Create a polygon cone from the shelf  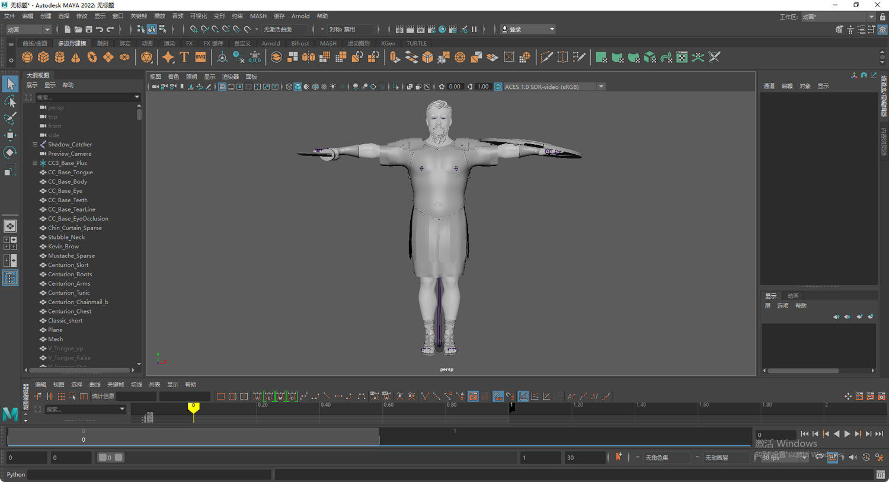(x=76, y=58)
